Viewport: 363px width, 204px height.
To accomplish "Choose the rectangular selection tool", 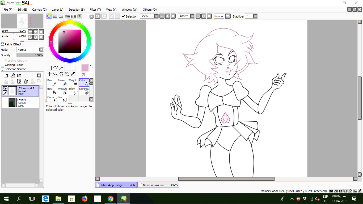I will pos(50,68).
